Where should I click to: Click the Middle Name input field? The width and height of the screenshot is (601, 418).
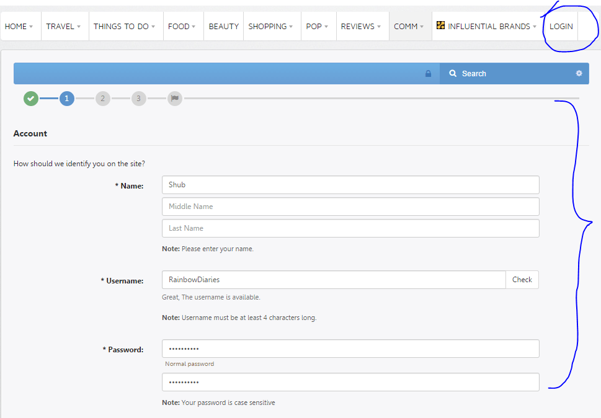[x=350, y=207]
